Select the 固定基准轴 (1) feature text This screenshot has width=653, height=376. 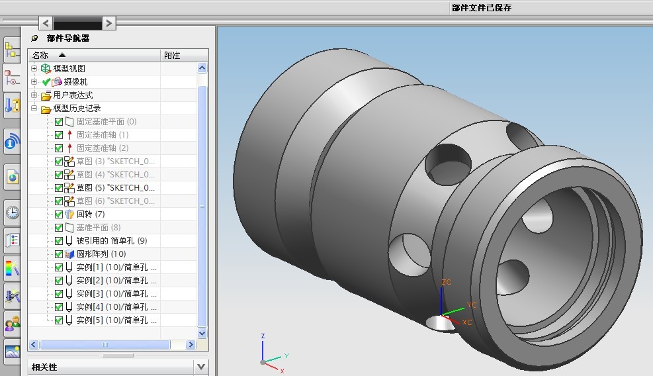pyautogui.click(x=103, y=135)
